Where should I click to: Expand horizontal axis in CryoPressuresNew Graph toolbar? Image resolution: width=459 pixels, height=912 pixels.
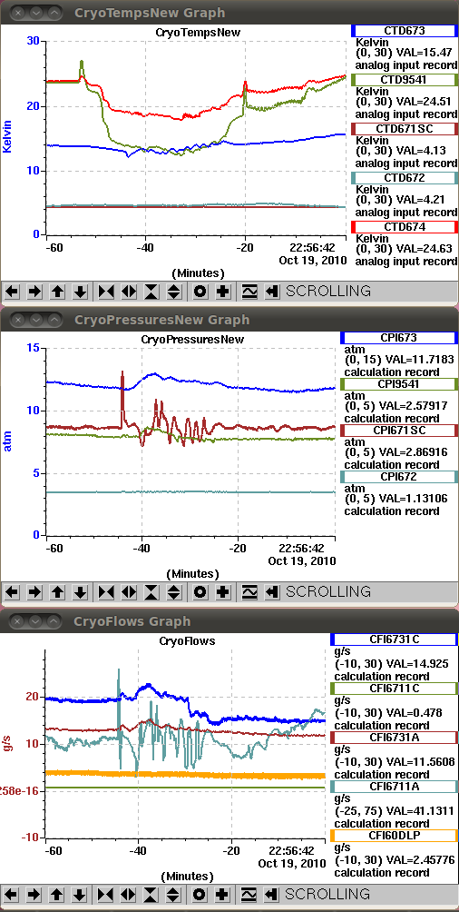pos(129,592)
